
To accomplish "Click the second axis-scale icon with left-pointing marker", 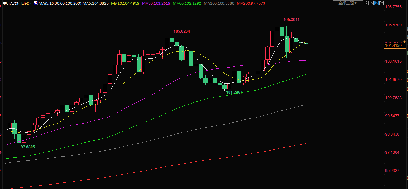I will tap(371, 3).
